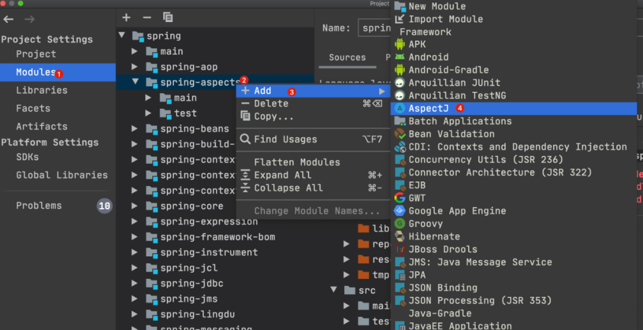Open the Problems section
Viewport: 643px width, 330px height.
pos(39,206)
